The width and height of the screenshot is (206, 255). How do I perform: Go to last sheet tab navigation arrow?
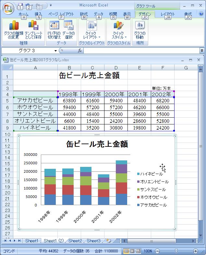[19, 241]
